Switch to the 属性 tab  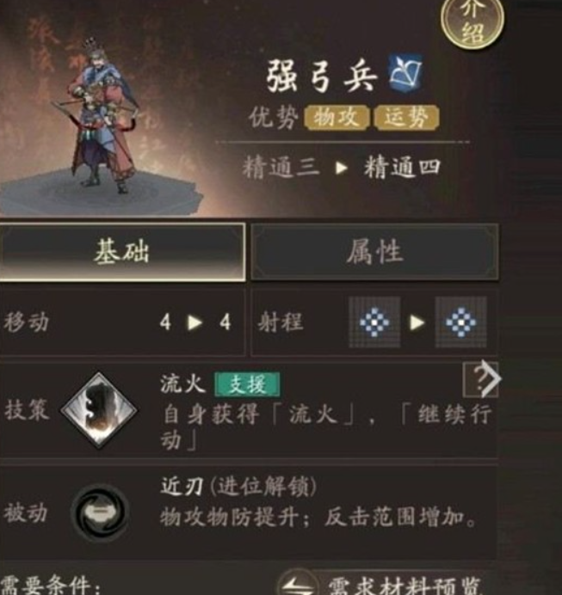[x=374, y=252]
